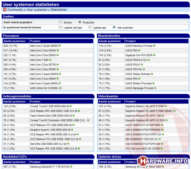Open green arrow for Kingston HyperX 1GB DDR2-800

(x=72, y=130)
